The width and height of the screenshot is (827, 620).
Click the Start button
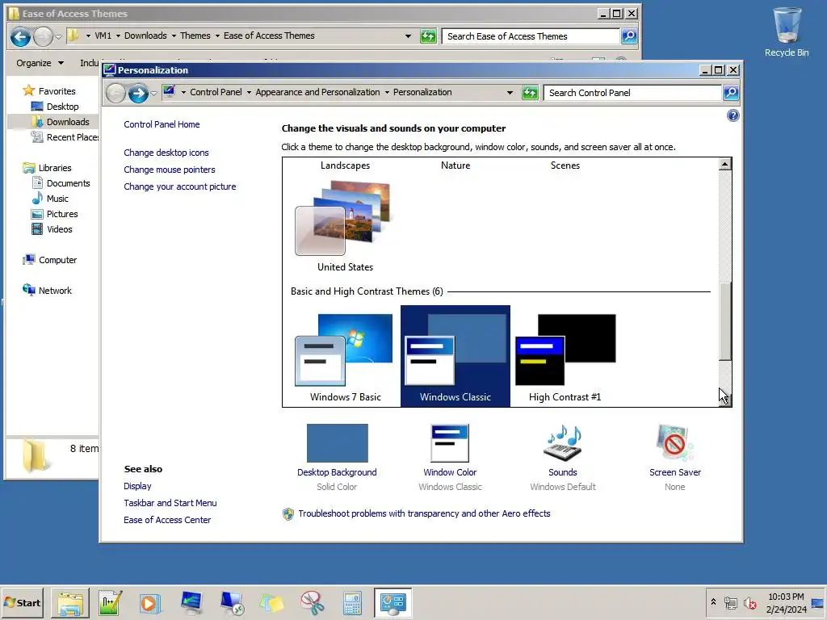pyautogui.click(x=22, y=602)
